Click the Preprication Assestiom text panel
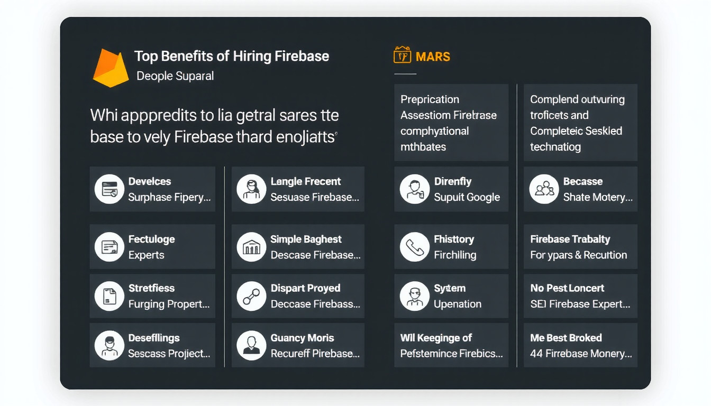This screenshot has height=406, width=711. 451,123
